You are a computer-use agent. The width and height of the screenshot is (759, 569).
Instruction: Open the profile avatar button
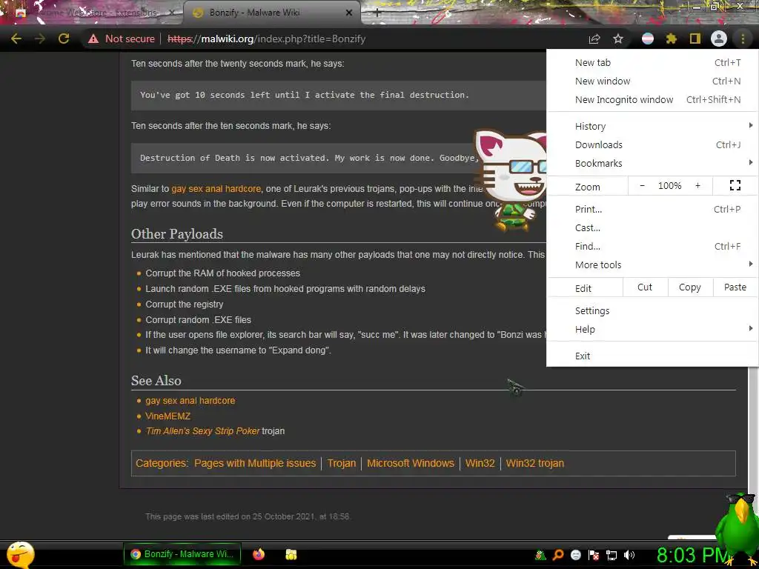[719, 39]
